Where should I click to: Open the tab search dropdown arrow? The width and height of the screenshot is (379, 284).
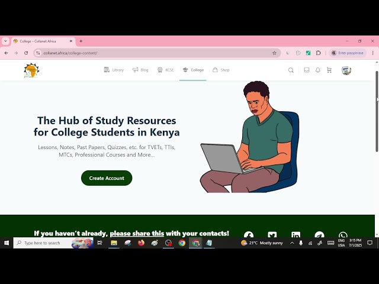click(x=5, y=41)
